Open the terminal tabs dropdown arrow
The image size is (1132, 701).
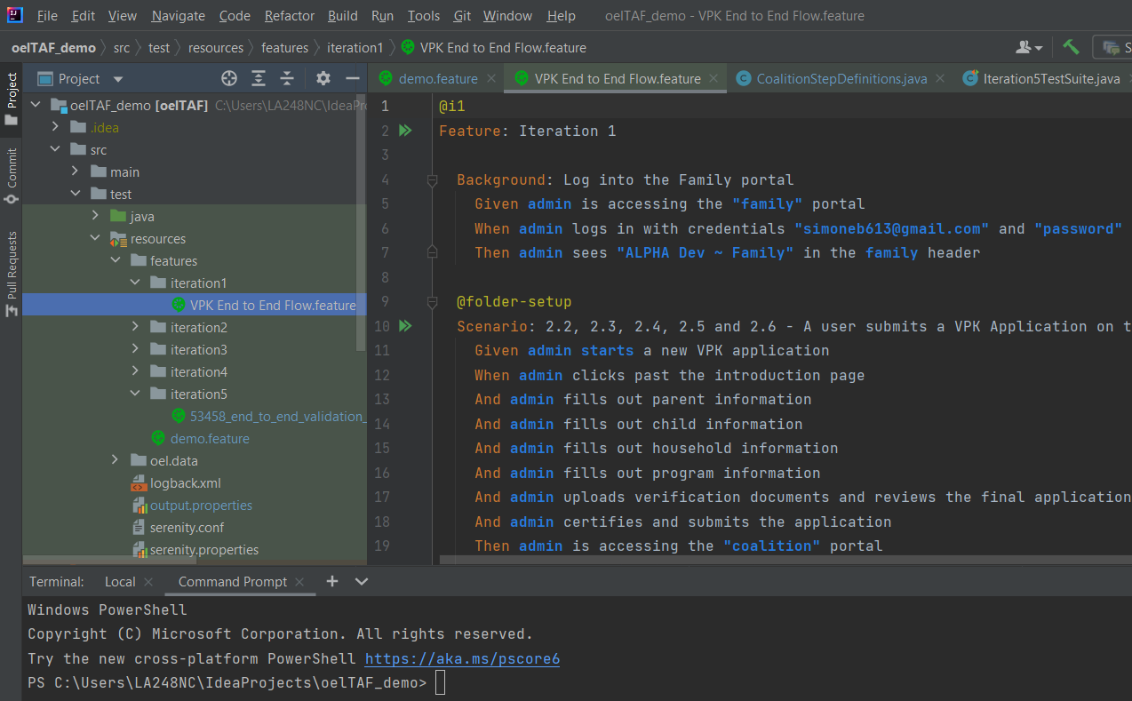tap(362, 581)
